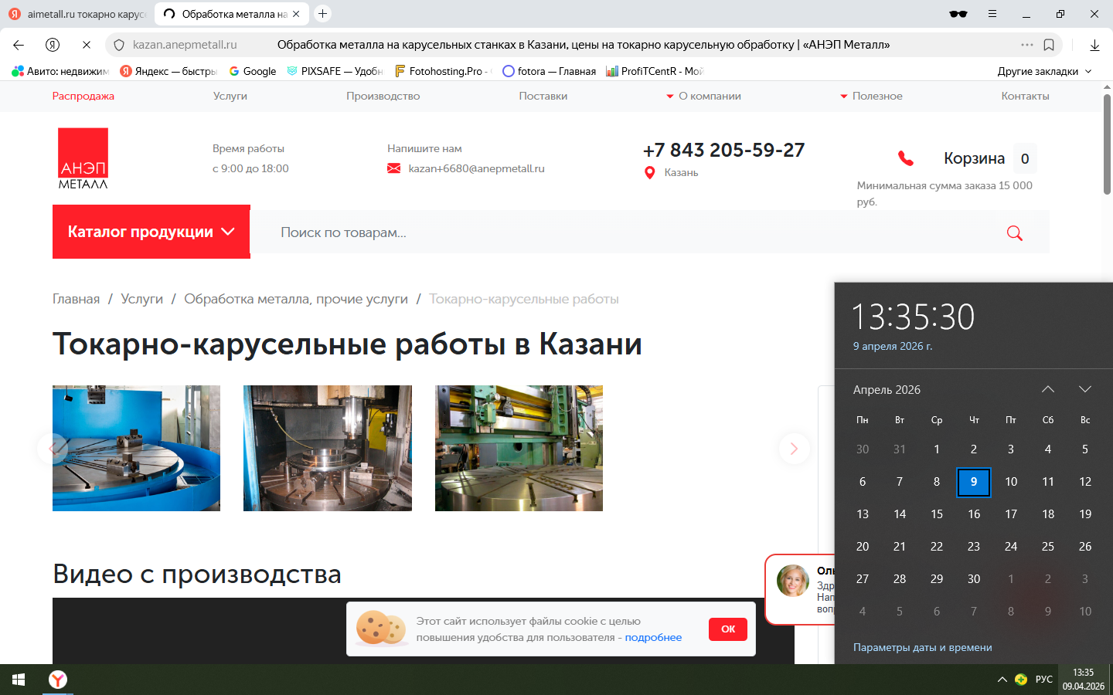Open Yandex home from the Я toolbar icon

coord(53,45)
